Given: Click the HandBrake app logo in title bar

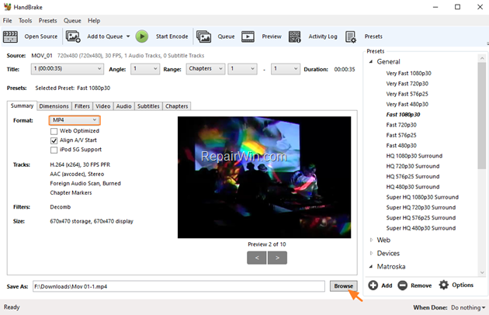Looking at the screenshot, I should (x=7, y=6).
